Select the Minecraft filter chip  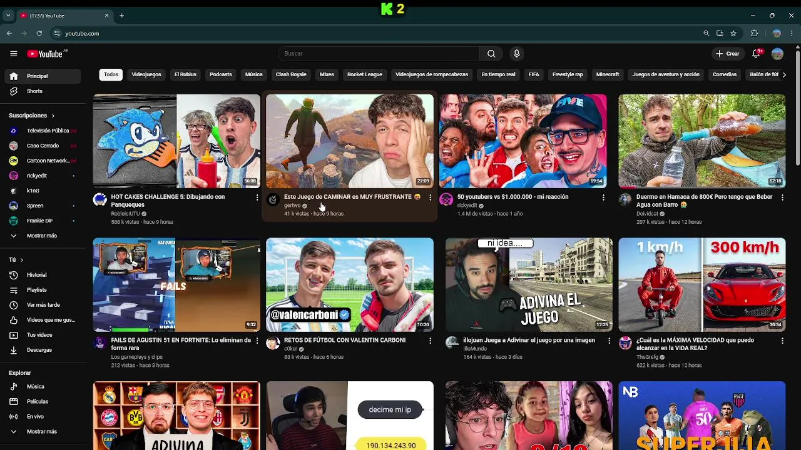click(608, 74)
